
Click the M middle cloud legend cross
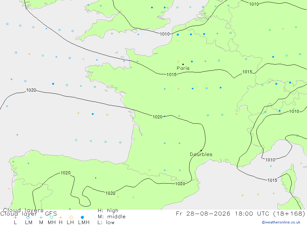point(41,217)
